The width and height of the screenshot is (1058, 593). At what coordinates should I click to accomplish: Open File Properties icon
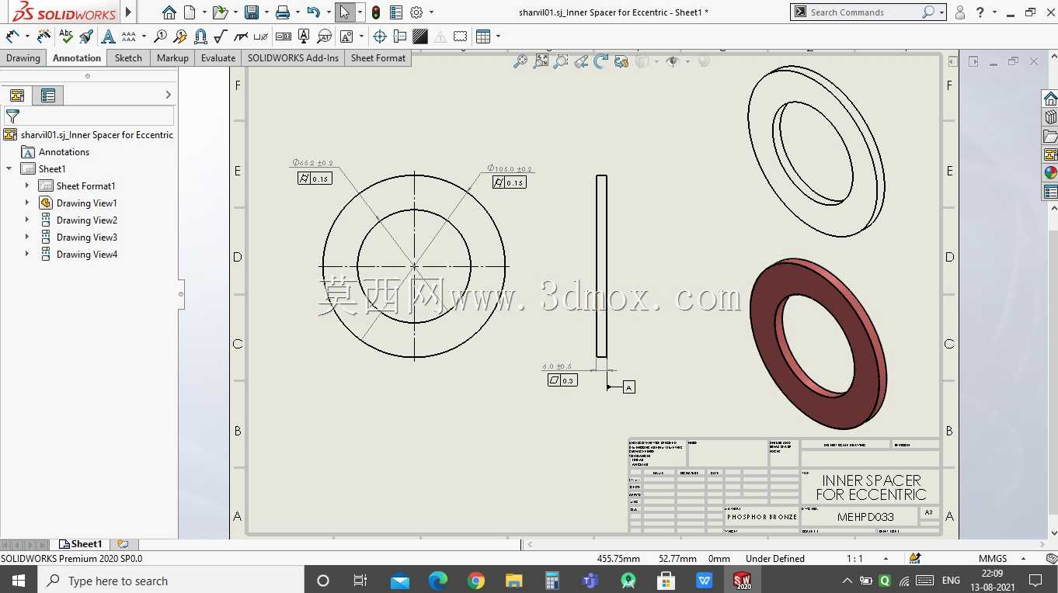396,12
